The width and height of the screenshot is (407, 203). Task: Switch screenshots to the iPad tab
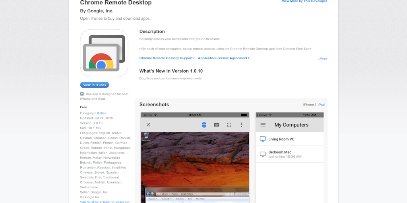tap(321, 105)
